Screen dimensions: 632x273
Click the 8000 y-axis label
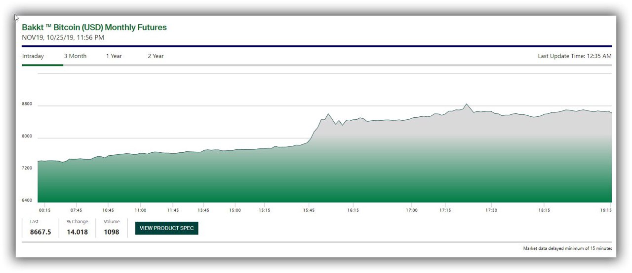(x=27, y=136)
